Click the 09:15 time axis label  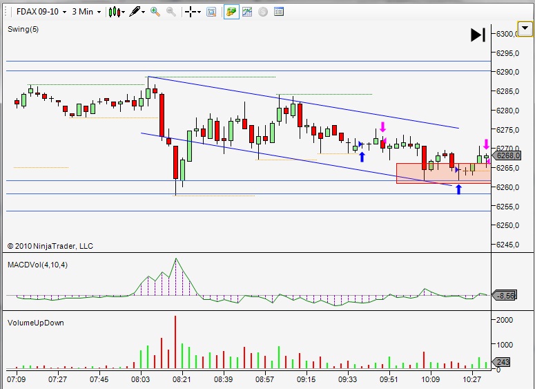(x=306, y=379)
